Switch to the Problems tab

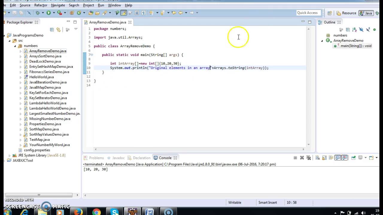(x=94, y=158)
